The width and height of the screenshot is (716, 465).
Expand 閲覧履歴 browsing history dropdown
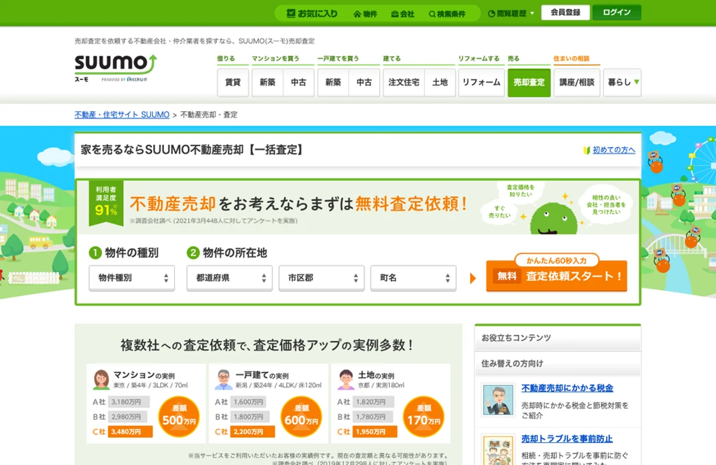511,14
